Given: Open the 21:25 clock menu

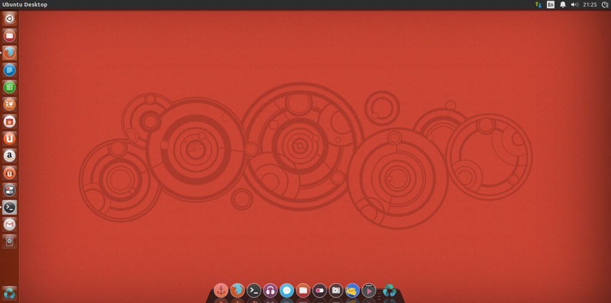Looking at the screenshot, I should (590, 5).
